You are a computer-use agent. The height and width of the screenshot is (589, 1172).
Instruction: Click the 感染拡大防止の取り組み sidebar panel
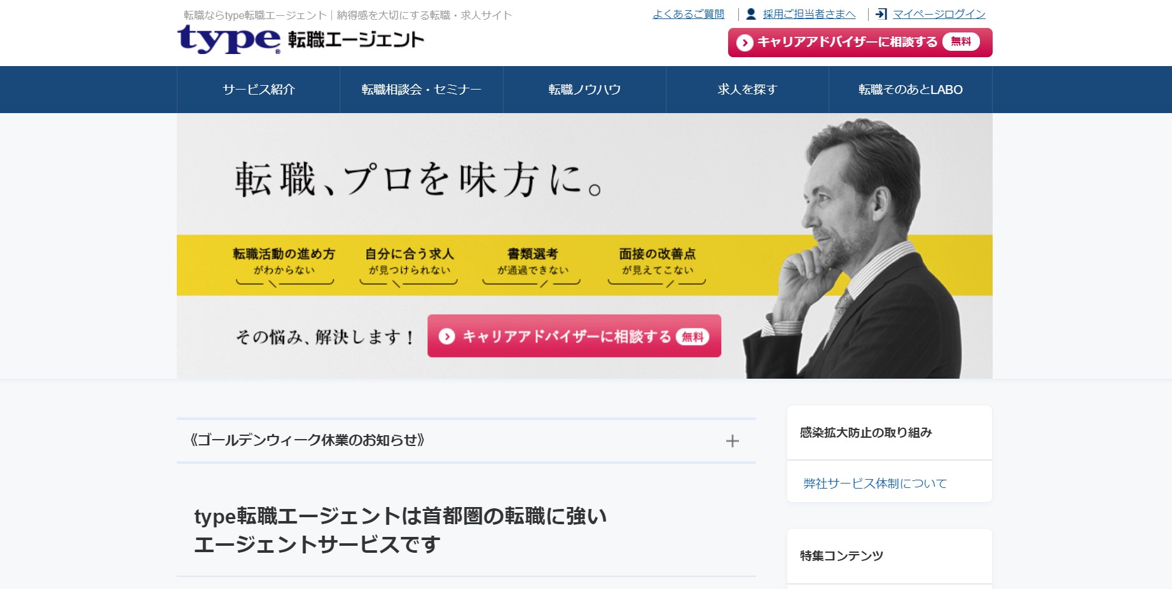point(866,432)
